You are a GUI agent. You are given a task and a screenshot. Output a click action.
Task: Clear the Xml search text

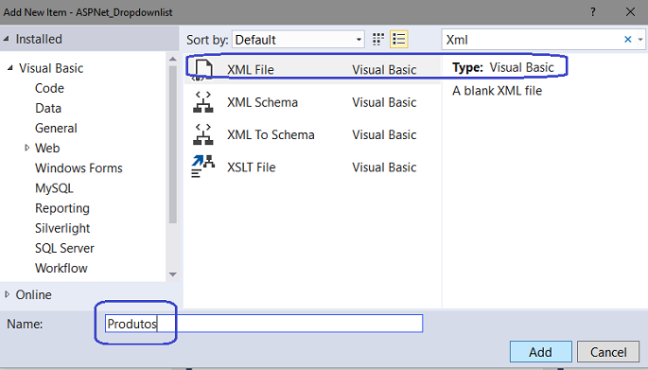pyautogui.click(x=627, y=40)
